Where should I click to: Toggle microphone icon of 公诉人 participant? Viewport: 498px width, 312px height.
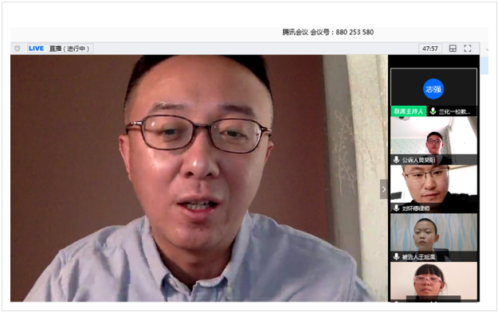396,160
